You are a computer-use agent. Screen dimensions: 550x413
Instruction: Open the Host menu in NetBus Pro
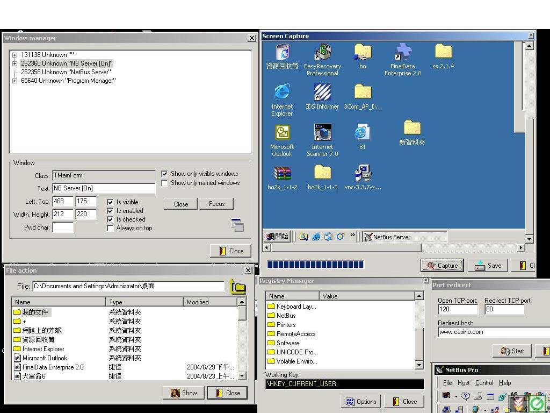point(464,383)
